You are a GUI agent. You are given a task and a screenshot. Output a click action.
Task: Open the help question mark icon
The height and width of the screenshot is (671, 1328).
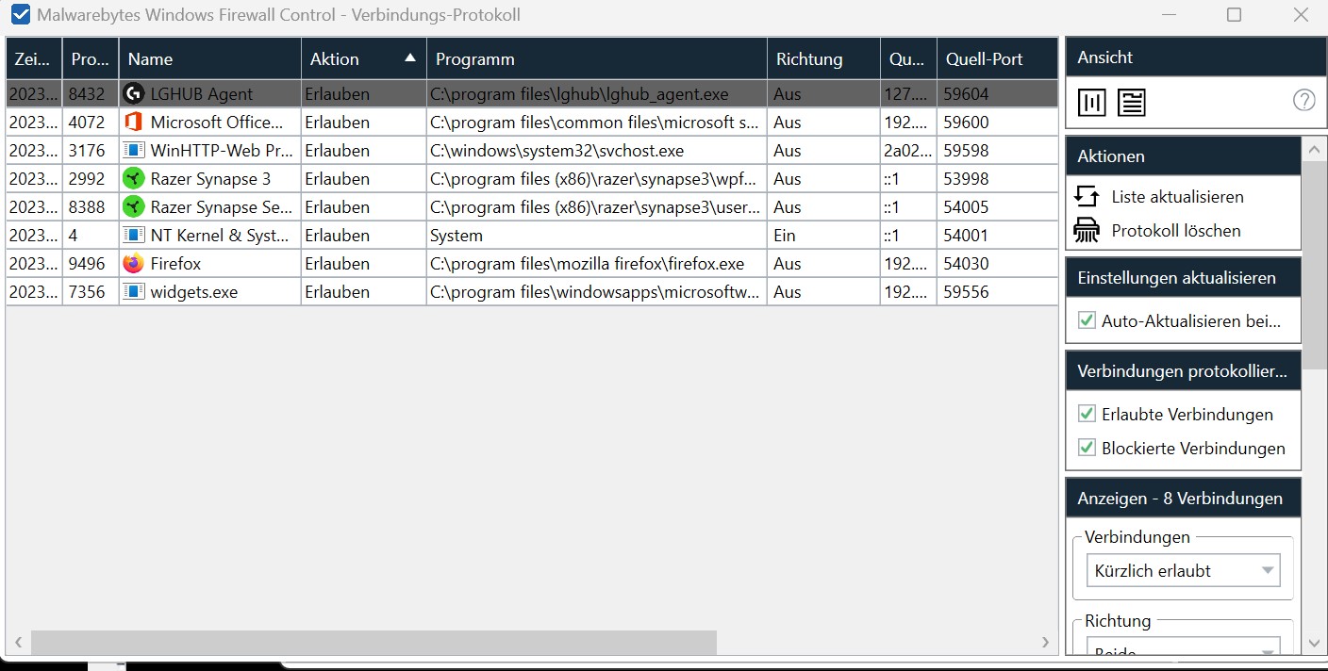(1303, 100)
